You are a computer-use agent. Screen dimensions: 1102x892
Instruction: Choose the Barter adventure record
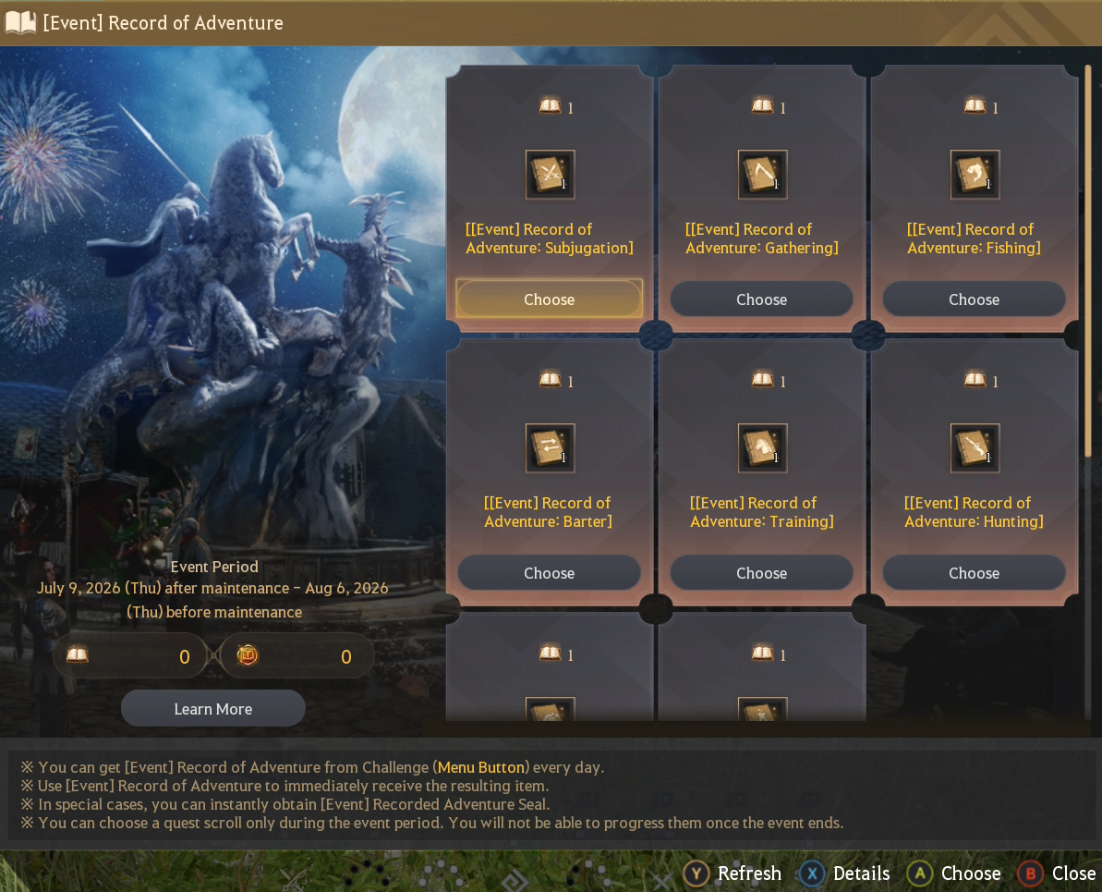click(x=550, y=572)
